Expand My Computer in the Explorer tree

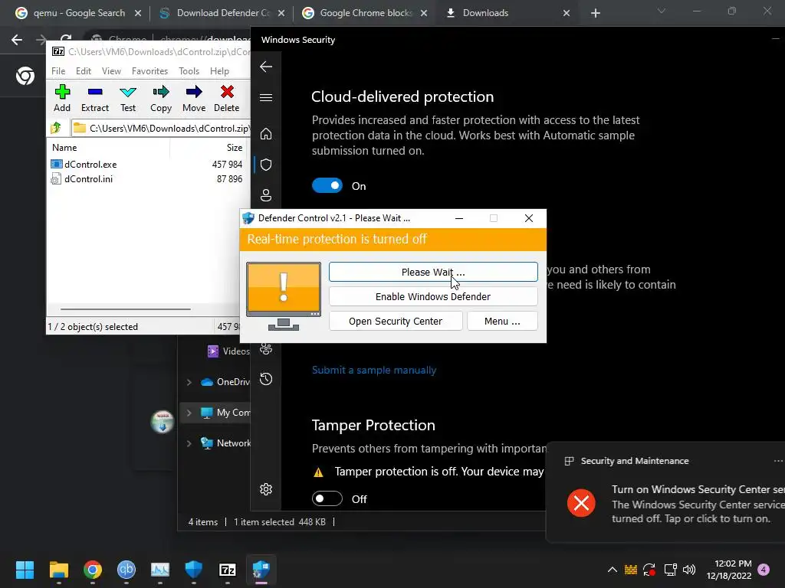pyautogui.click(x=189, y=413)
